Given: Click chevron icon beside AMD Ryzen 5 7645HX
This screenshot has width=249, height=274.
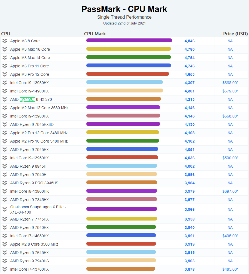Looking at the screenshot, I should coord(4,253).
